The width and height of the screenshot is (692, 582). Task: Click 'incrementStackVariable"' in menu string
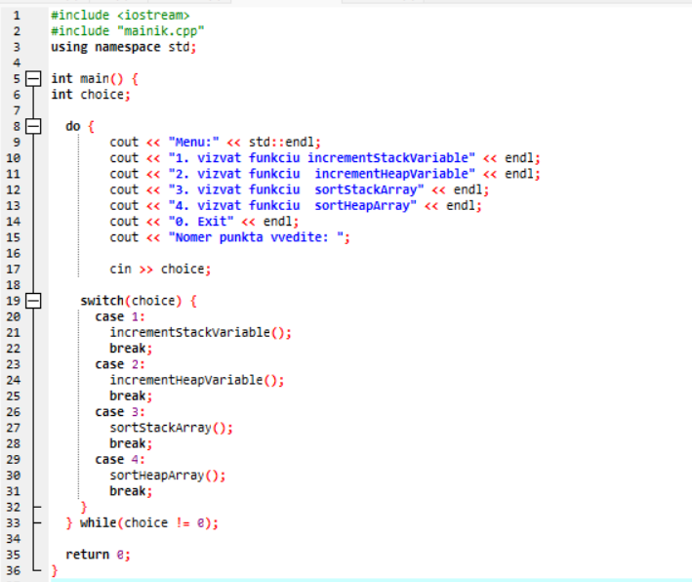pos(391,158)
